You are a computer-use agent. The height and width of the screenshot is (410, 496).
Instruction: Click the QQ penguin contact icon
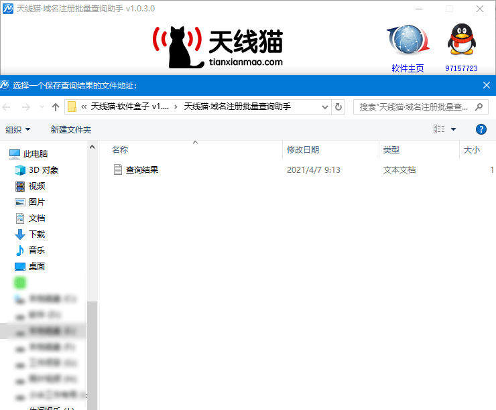[462, 40]
